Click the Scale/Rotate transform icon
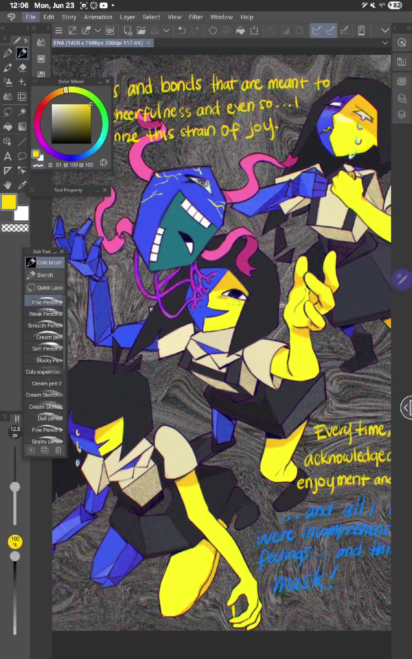The image size is (412, 659). (254, 31)
